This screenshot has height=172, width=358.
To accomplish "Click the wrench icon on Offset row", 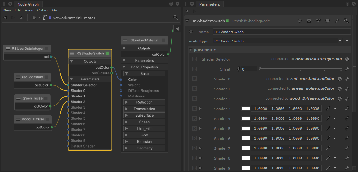I will pyautogui.click(x=347, y=69).
